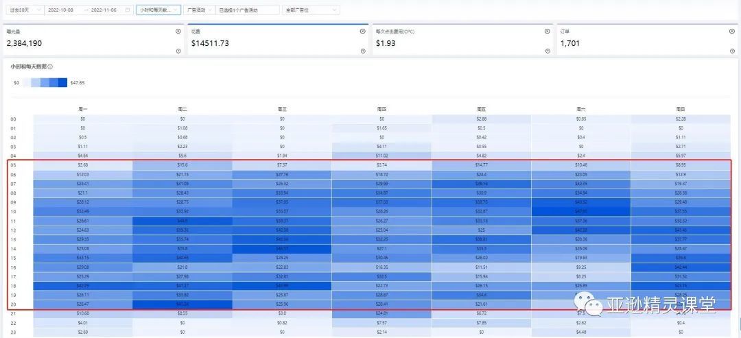Screen dimensions: 741x338
Task: Open the 广告活动 type dropdown
Action: pyautogui.click(x=198, y=10)
